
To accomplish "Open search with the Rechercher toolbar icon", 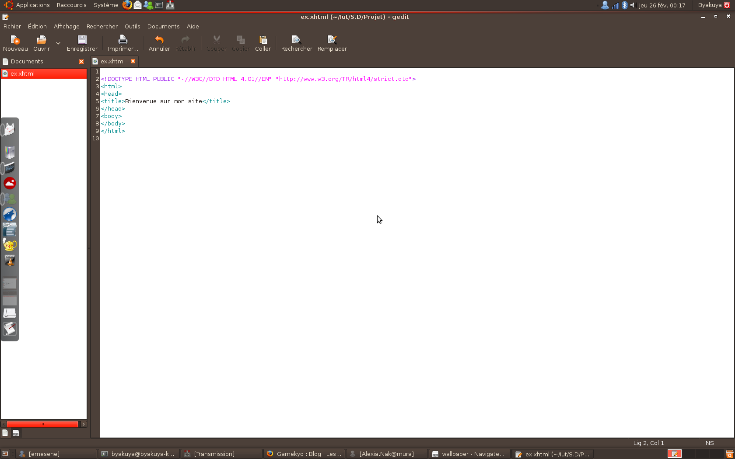I will tap(297, 40).
